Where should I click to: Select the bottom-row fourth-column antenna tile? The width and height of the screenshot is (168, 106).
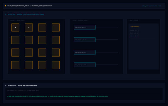pyautogui.click(x=56, y=65)
